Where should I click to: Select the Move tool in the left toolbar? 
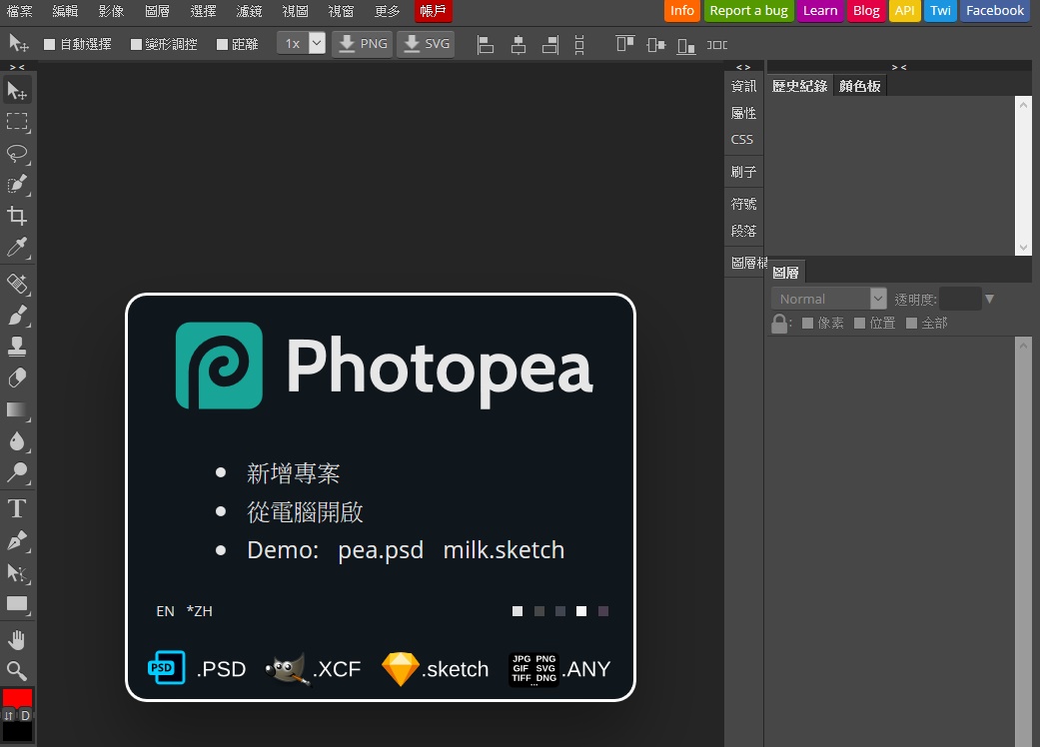coord(17,91)
